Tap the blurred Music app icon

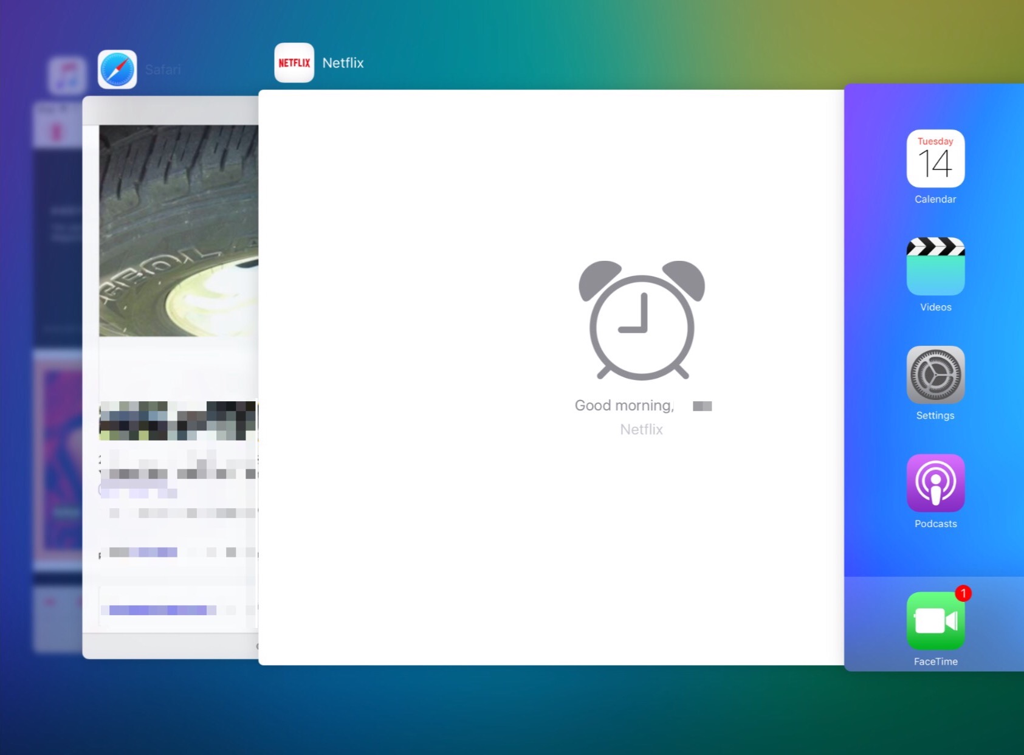[x=66, y=75]
